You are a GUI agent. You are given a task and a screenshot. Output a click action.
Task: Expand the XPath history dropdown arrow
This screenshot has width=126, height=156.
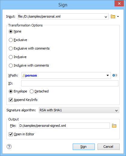click(x=108, y=75)
